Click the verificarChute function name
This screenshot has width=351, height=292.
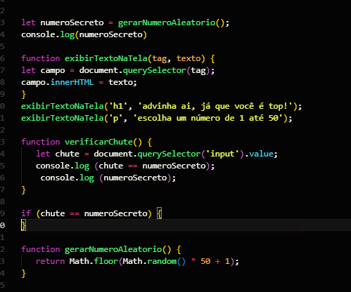point(98,142)
